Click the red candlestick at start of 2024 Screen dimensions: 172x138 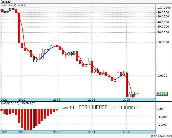click(x=92, y=67)
